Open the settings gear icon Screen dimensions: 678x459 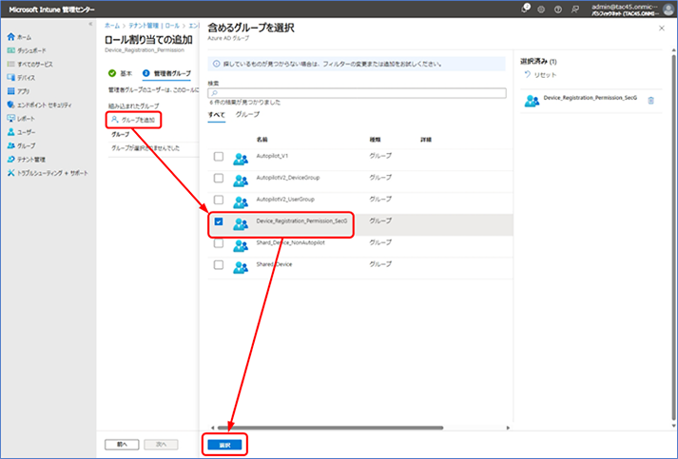coord(541,10)
